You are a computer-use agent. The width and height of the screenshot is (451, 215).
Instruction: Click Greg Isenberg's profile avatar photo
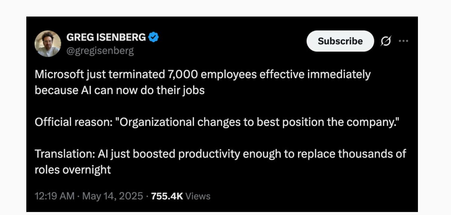point(48,44)
